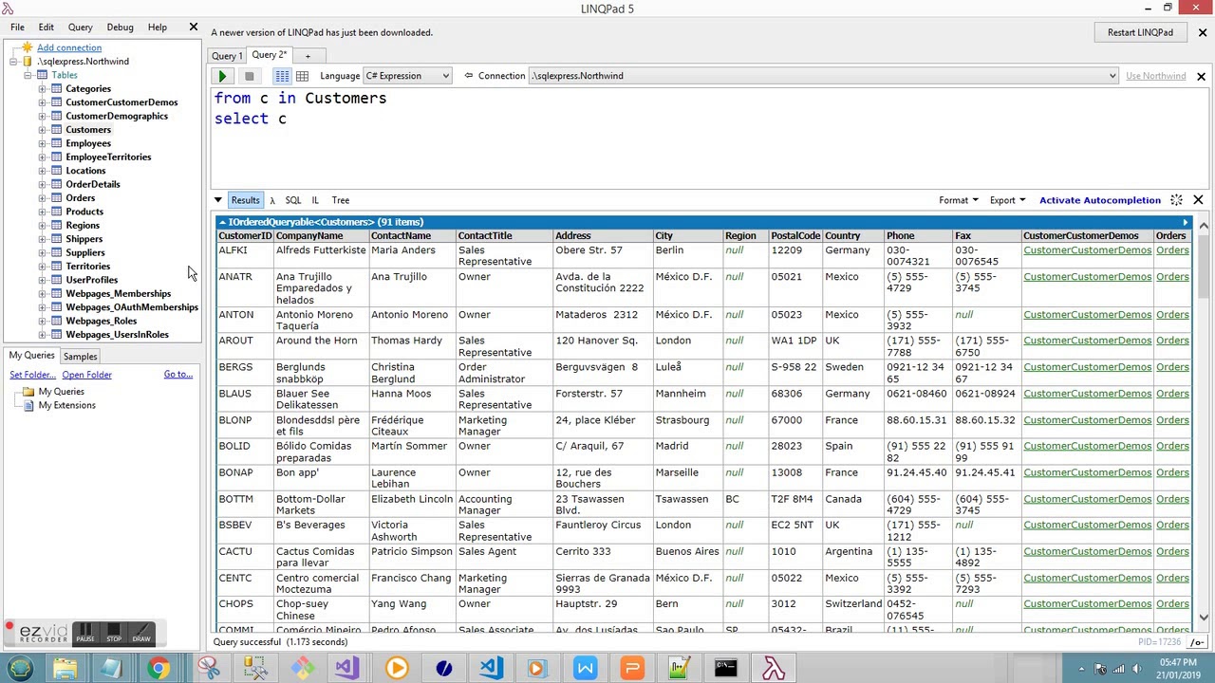This screenshot has height=683, width=1215.
Task: Open Visual Studio from the taskbar
Action: pos(346,669)
